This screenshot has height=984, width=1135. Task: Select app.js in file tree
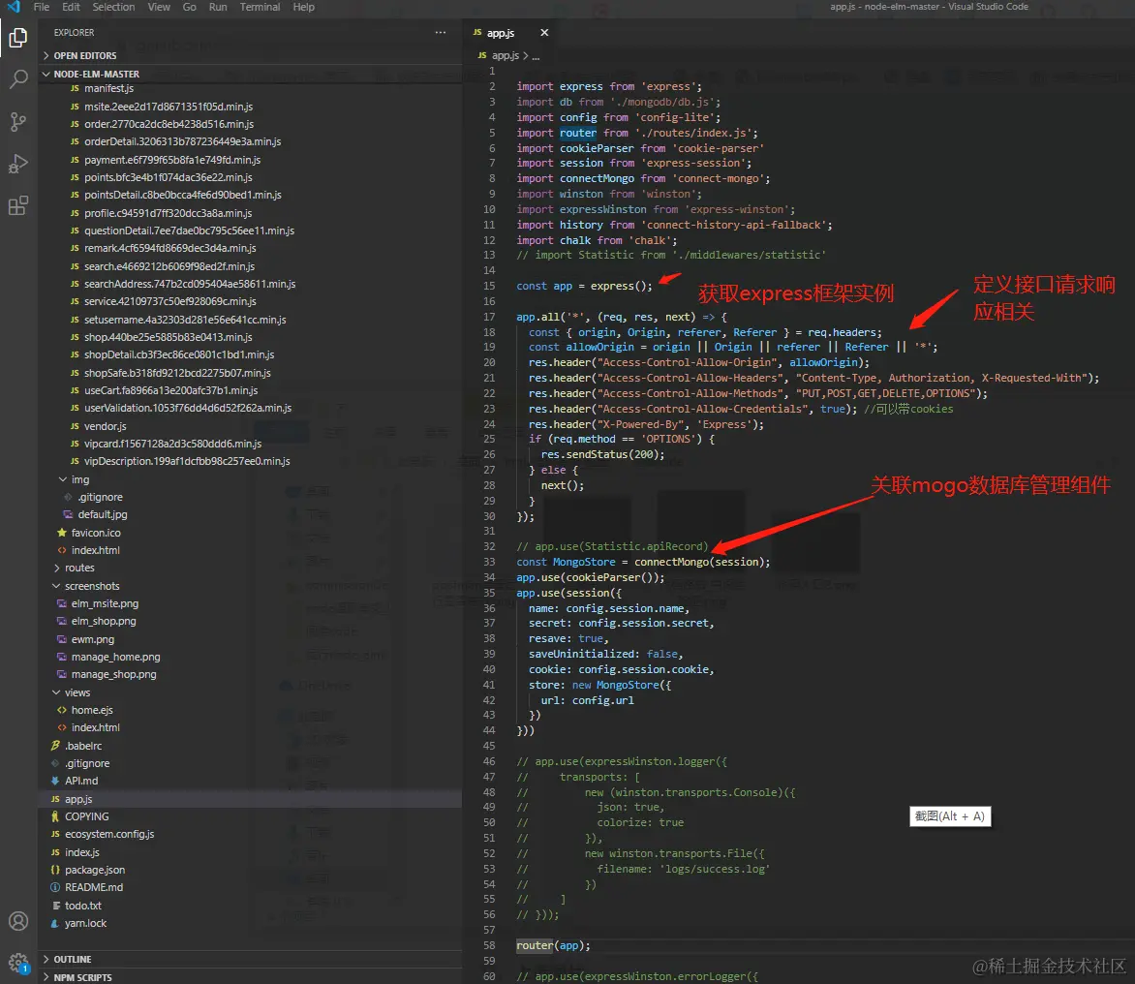pyautogui.click(x=78, y=799)
